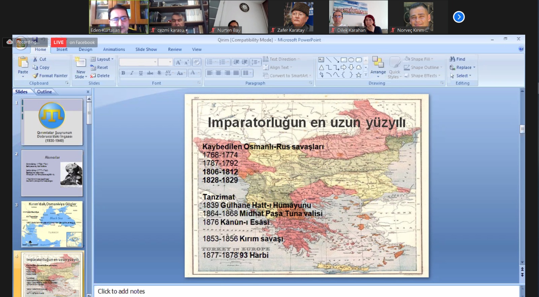
Task: Toggle Underline formatting
Action: [x=141, y=73]
